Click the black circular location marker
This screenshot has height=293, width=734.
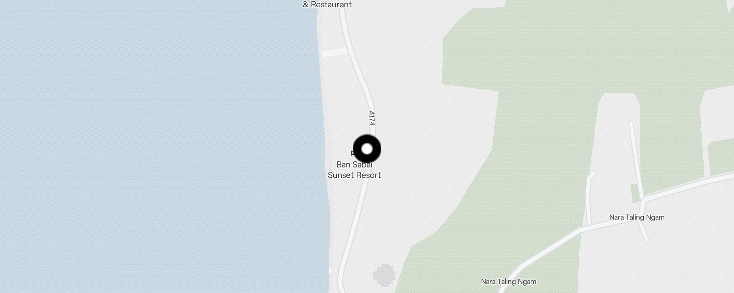[x=367, y=149]
